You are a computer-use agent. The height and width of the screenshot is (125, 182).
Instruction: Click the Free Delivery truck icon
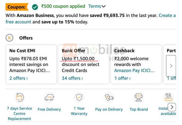click(x=49, y=97)
